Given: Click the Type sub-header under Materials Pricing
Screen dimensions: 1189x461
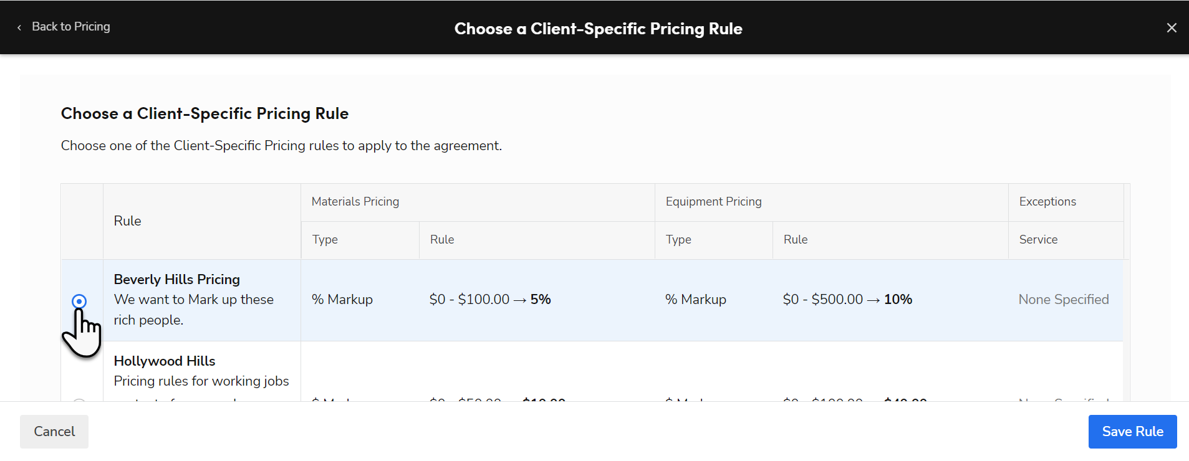Looking at the screenshot, I should pos(325,240).
